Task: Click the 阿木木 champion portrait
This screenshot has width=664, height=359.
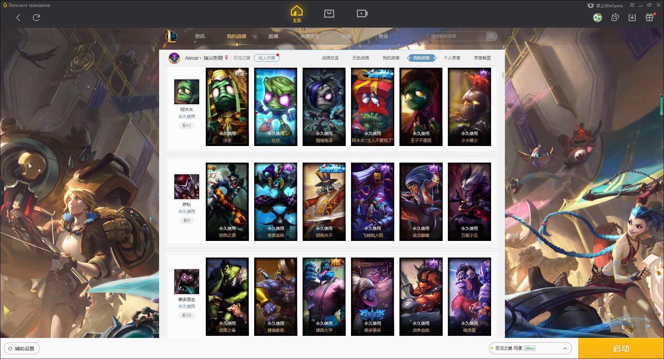Action: pos(187,92)
